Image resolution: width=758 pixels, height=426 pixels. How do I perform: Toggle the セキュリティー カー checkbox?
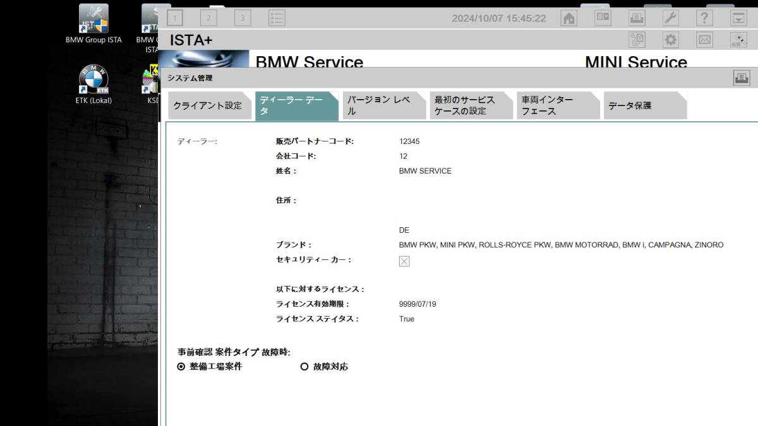click(404, 261)
